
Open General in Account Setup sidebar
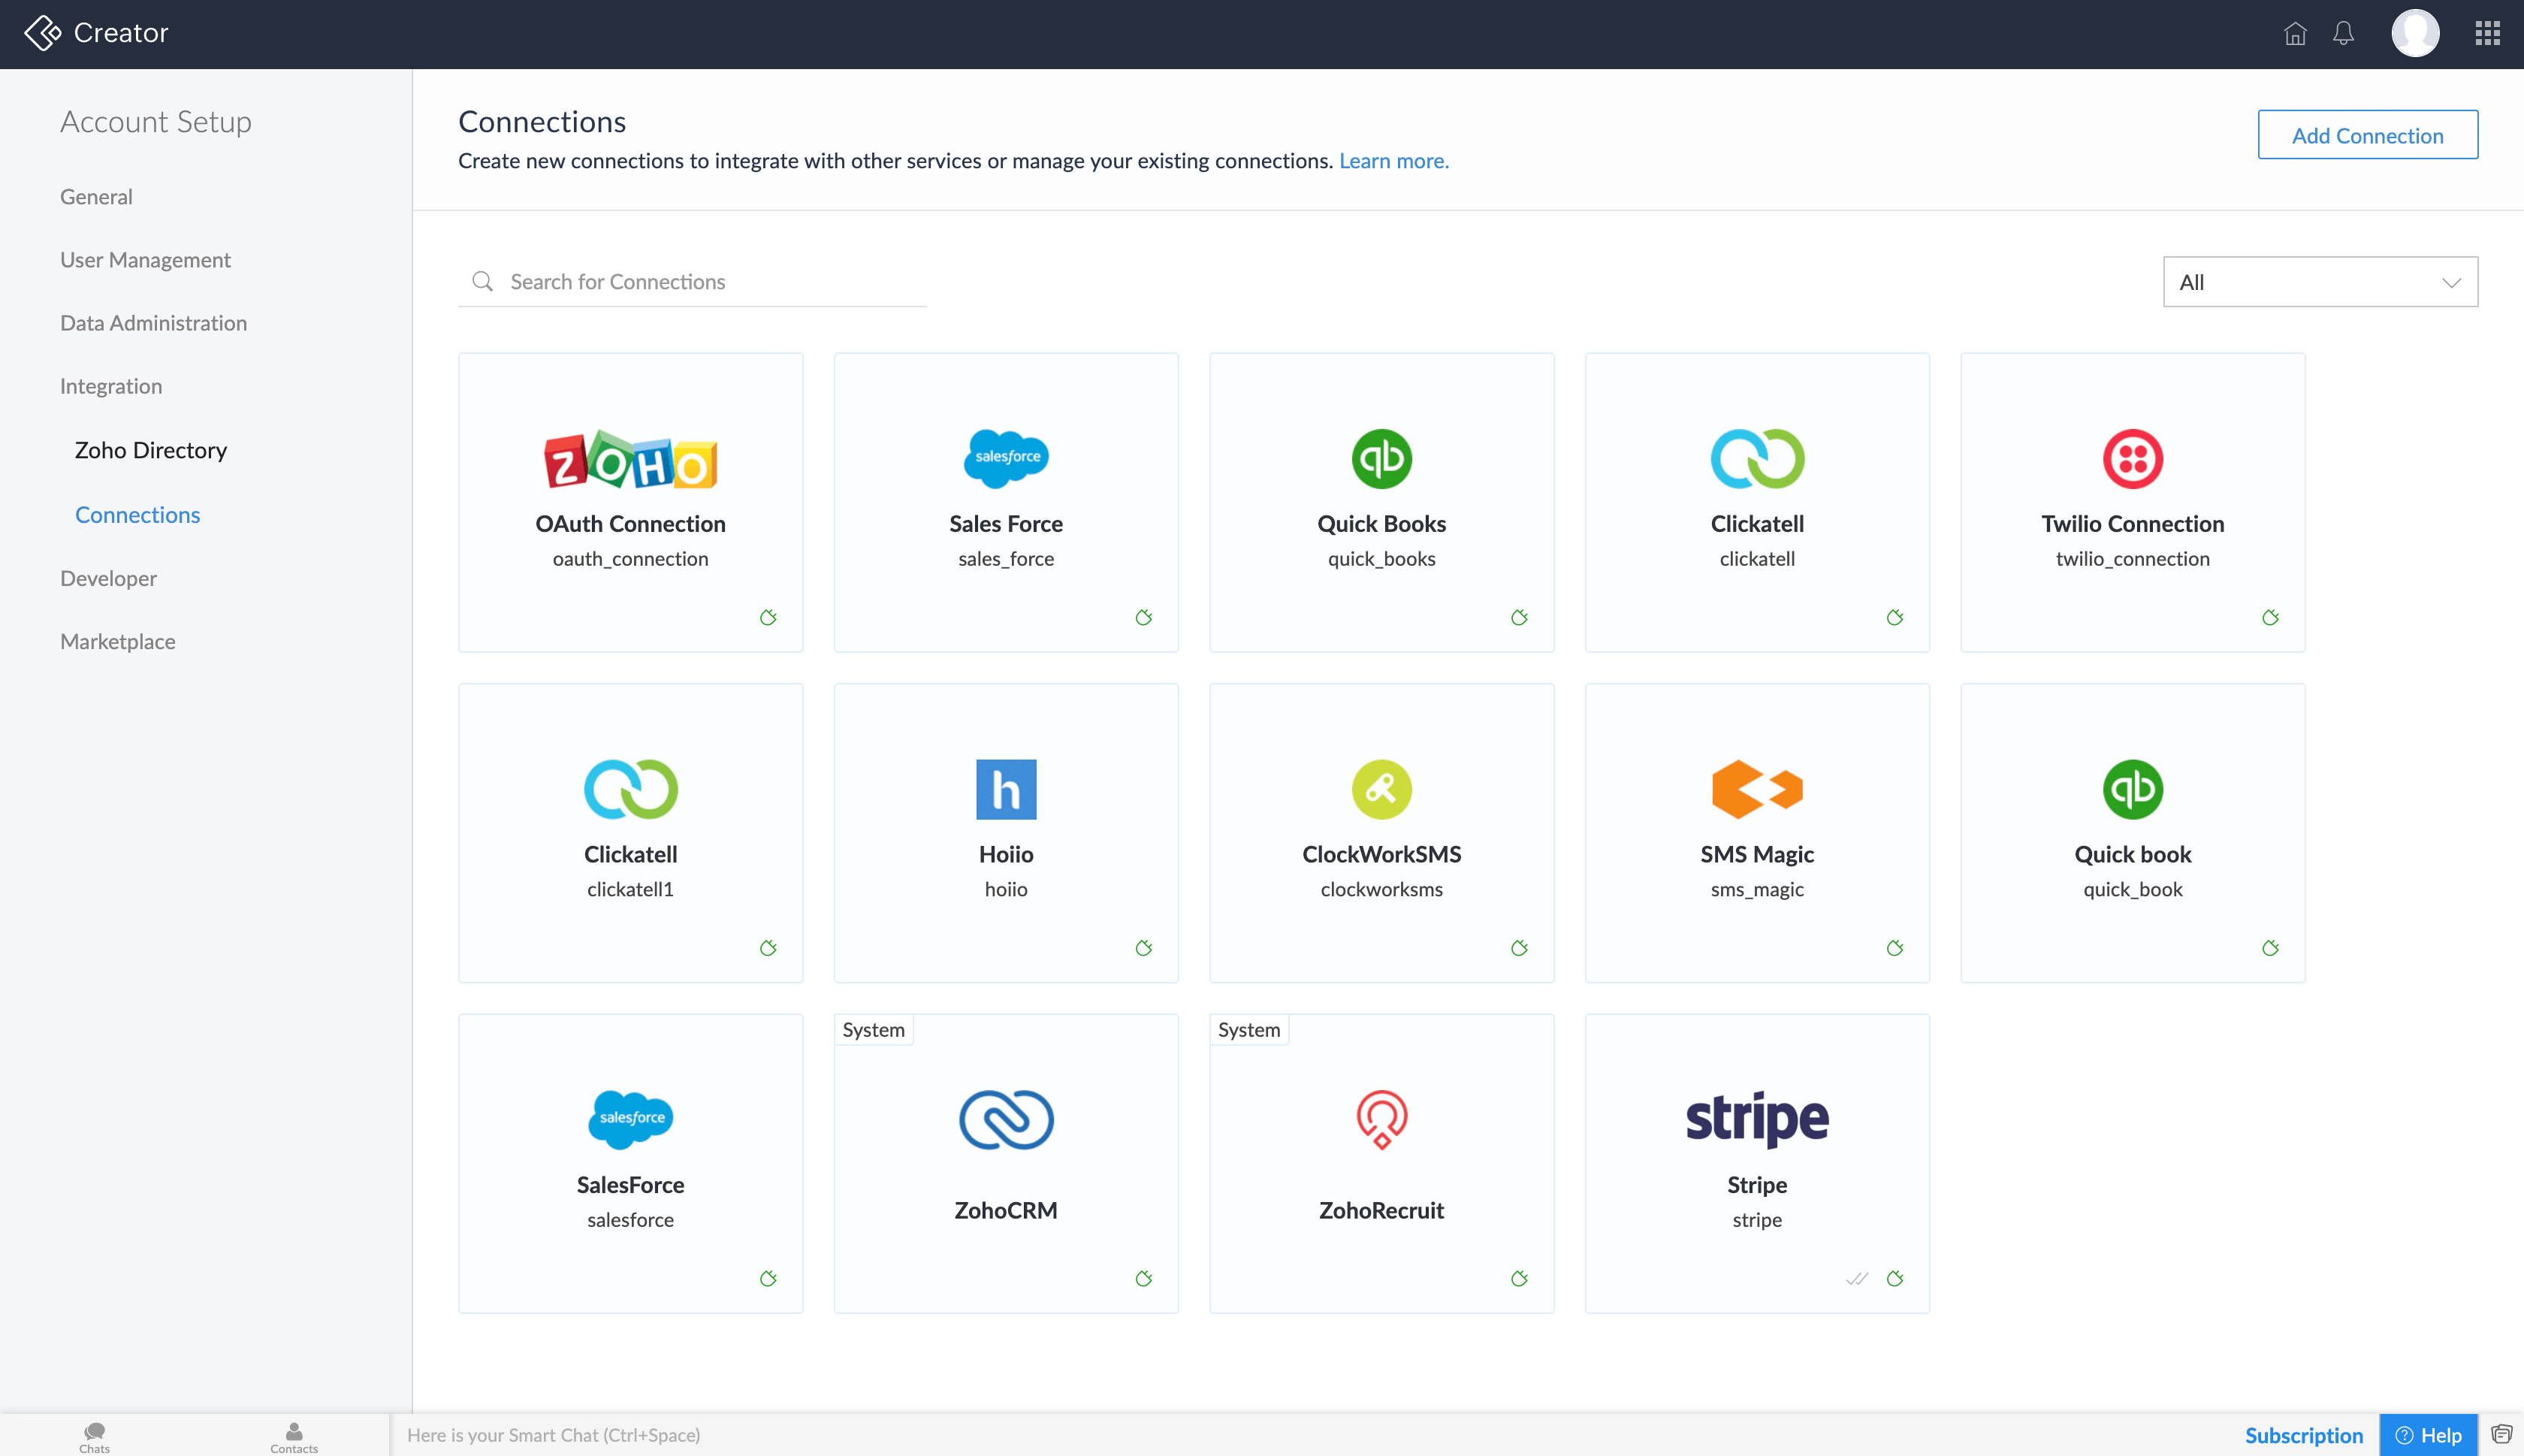coord(96,196)
